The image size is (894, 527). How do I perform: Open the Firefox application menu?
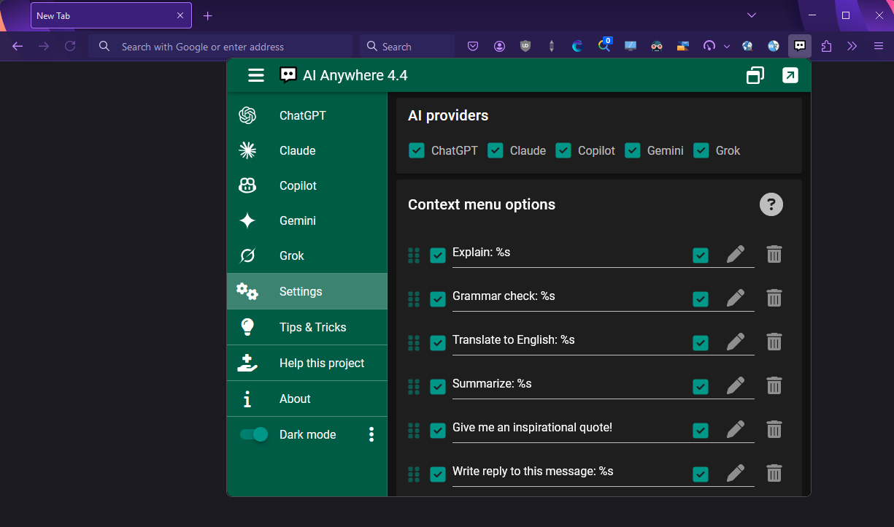[x=879, y=46]
